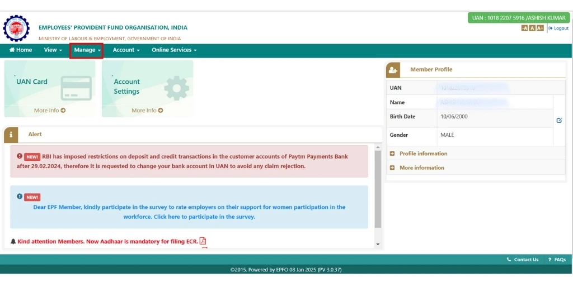This screenshot has width=573, height=282.
Task: Click the card icon on UAN Card tile
Action: coord(76,88)
